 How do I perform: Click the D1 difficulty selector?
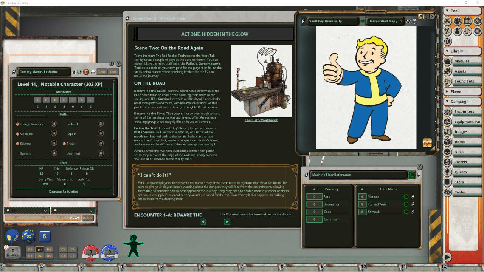click(x=39, y=250)
